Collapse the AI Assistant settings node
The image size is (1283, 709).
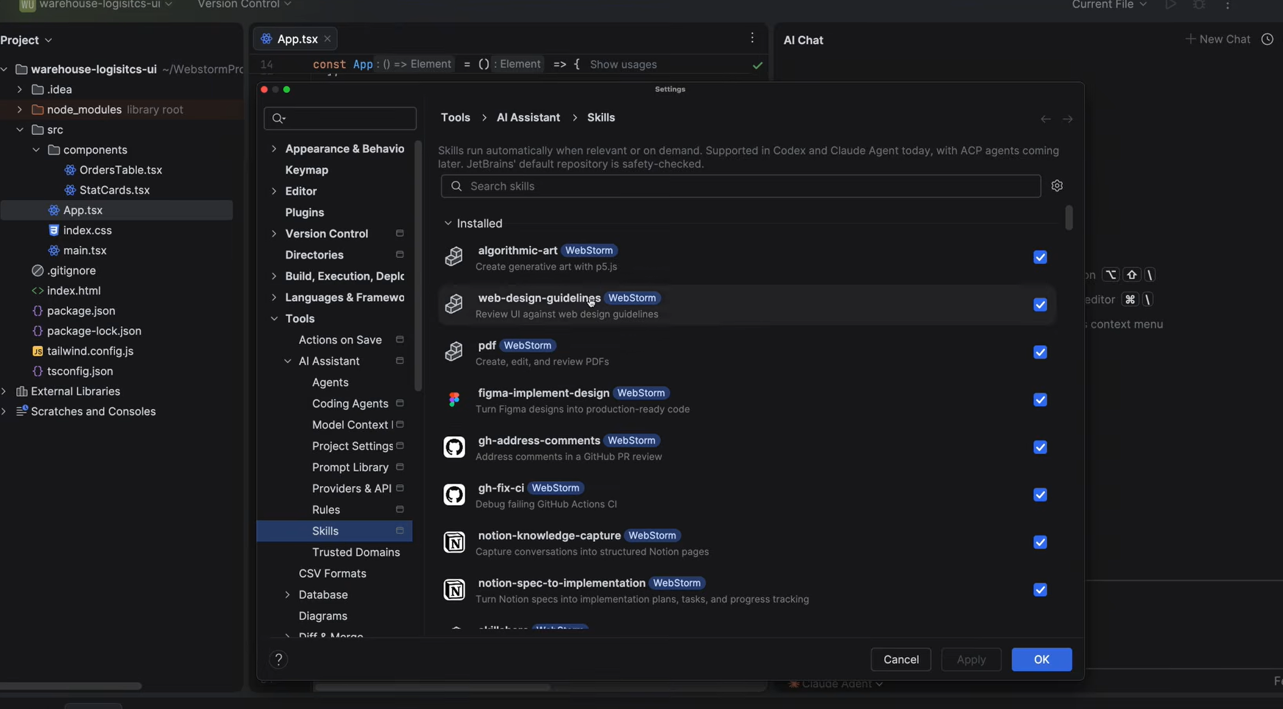(x=287, y=361)
